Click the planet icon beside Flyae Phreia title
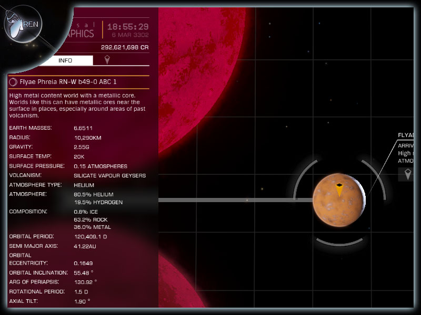Image resolution: width=421 pixels, height=315 pixels. tap(13, 82)
